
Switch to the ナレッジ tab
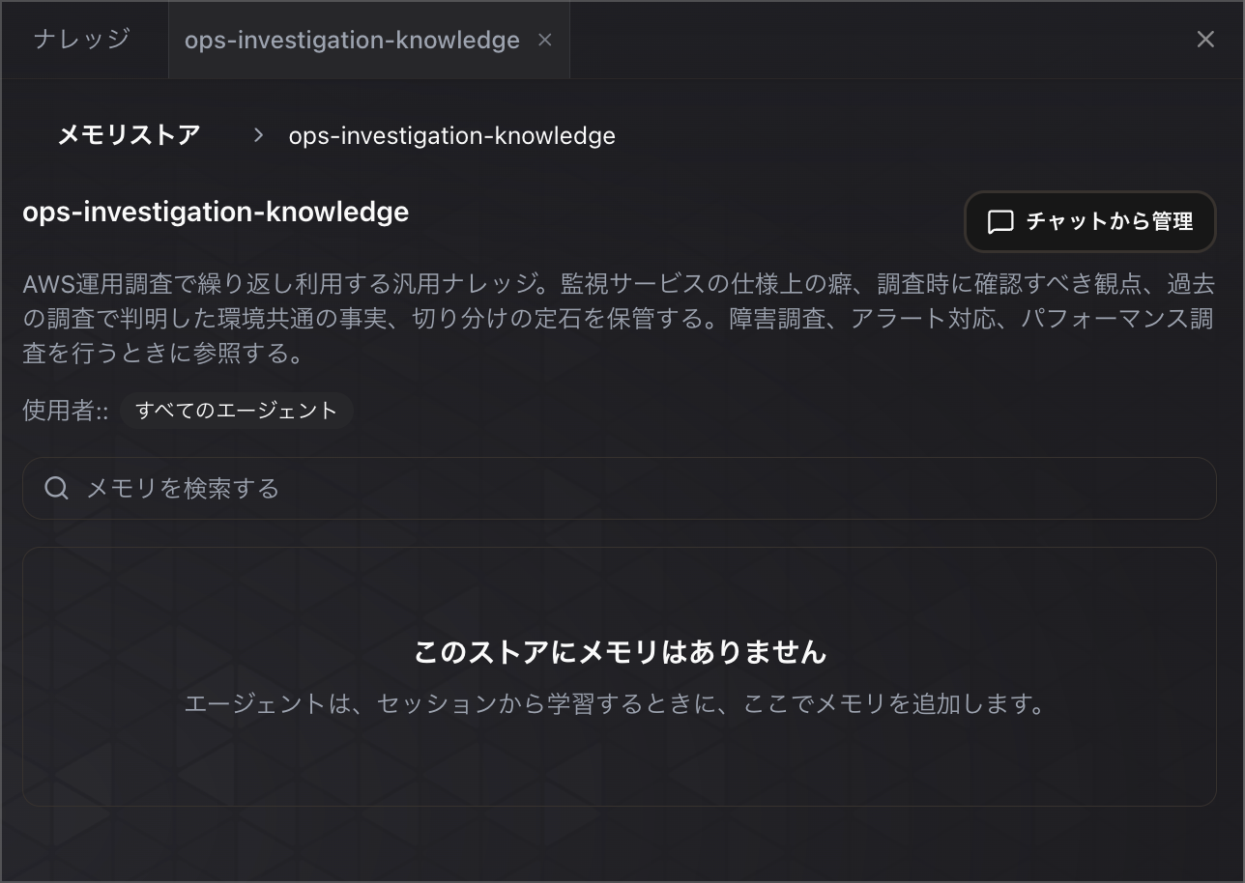click(x=82, y=40)
